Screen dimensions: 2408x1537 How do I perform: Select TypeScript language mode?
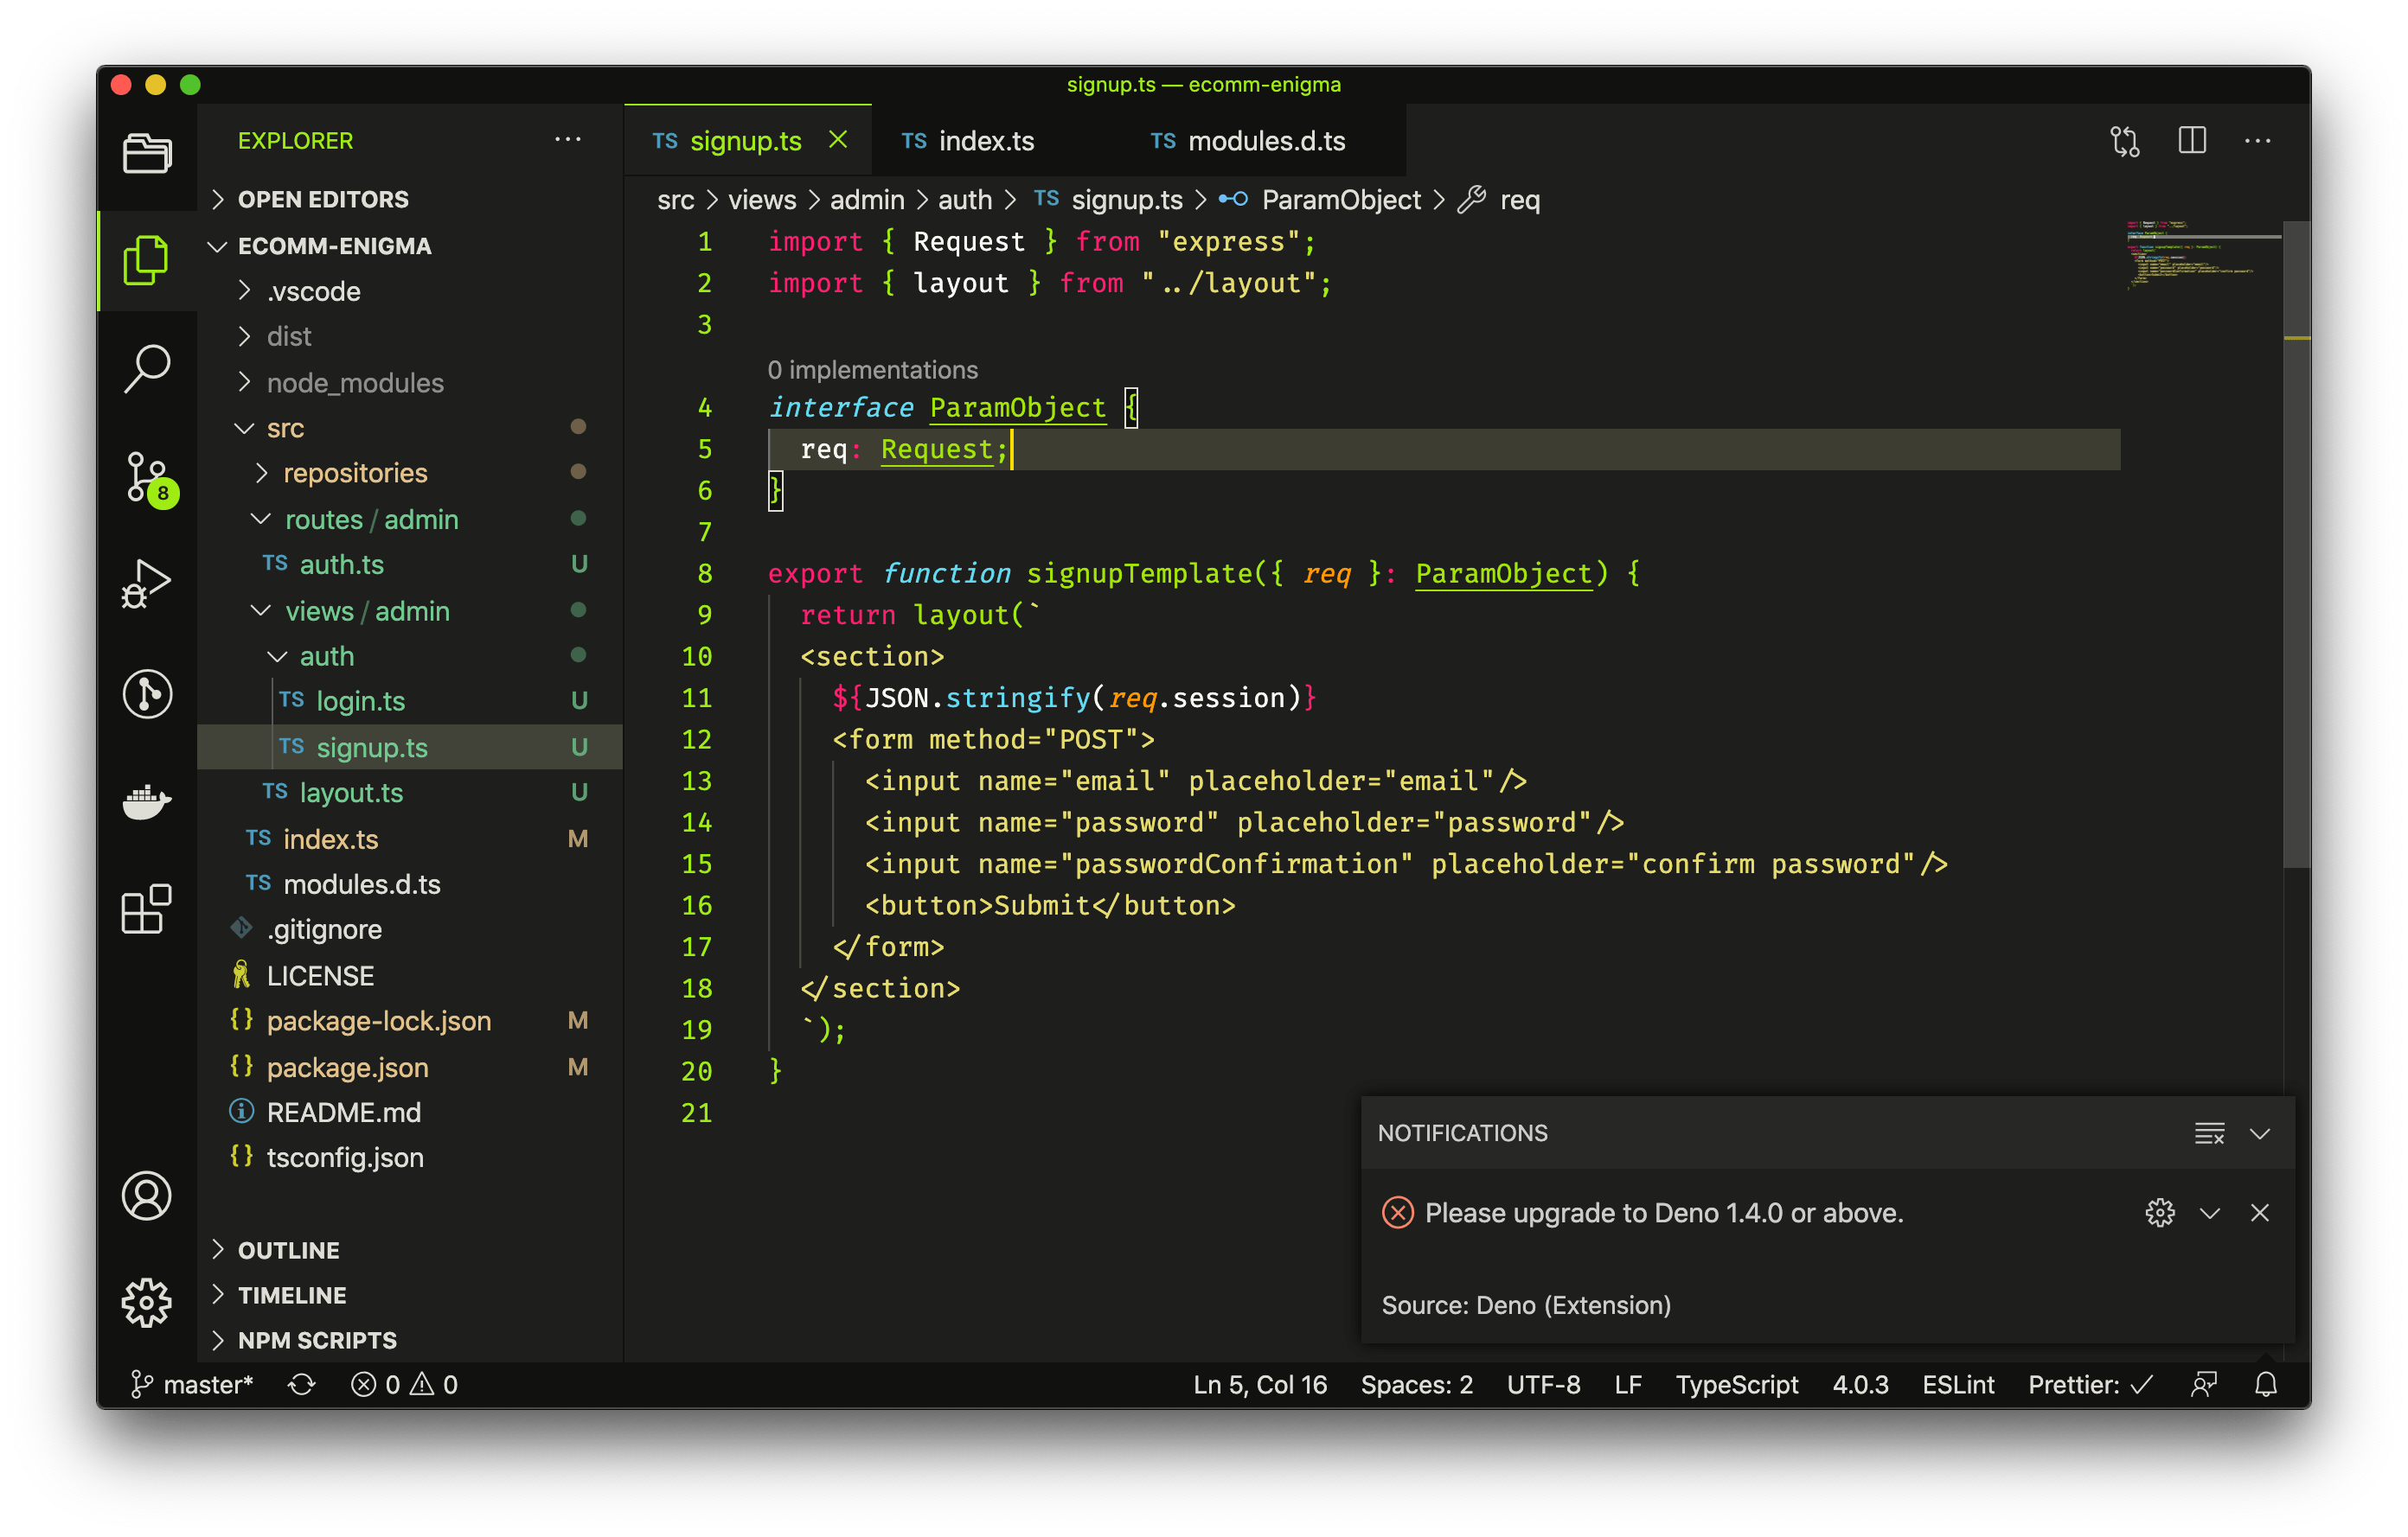(x=1736, y=1384)
